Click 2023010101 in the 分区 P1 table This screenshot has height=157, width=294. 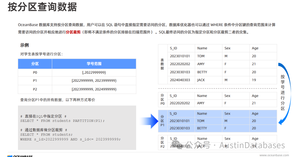[x=180, y=121]
